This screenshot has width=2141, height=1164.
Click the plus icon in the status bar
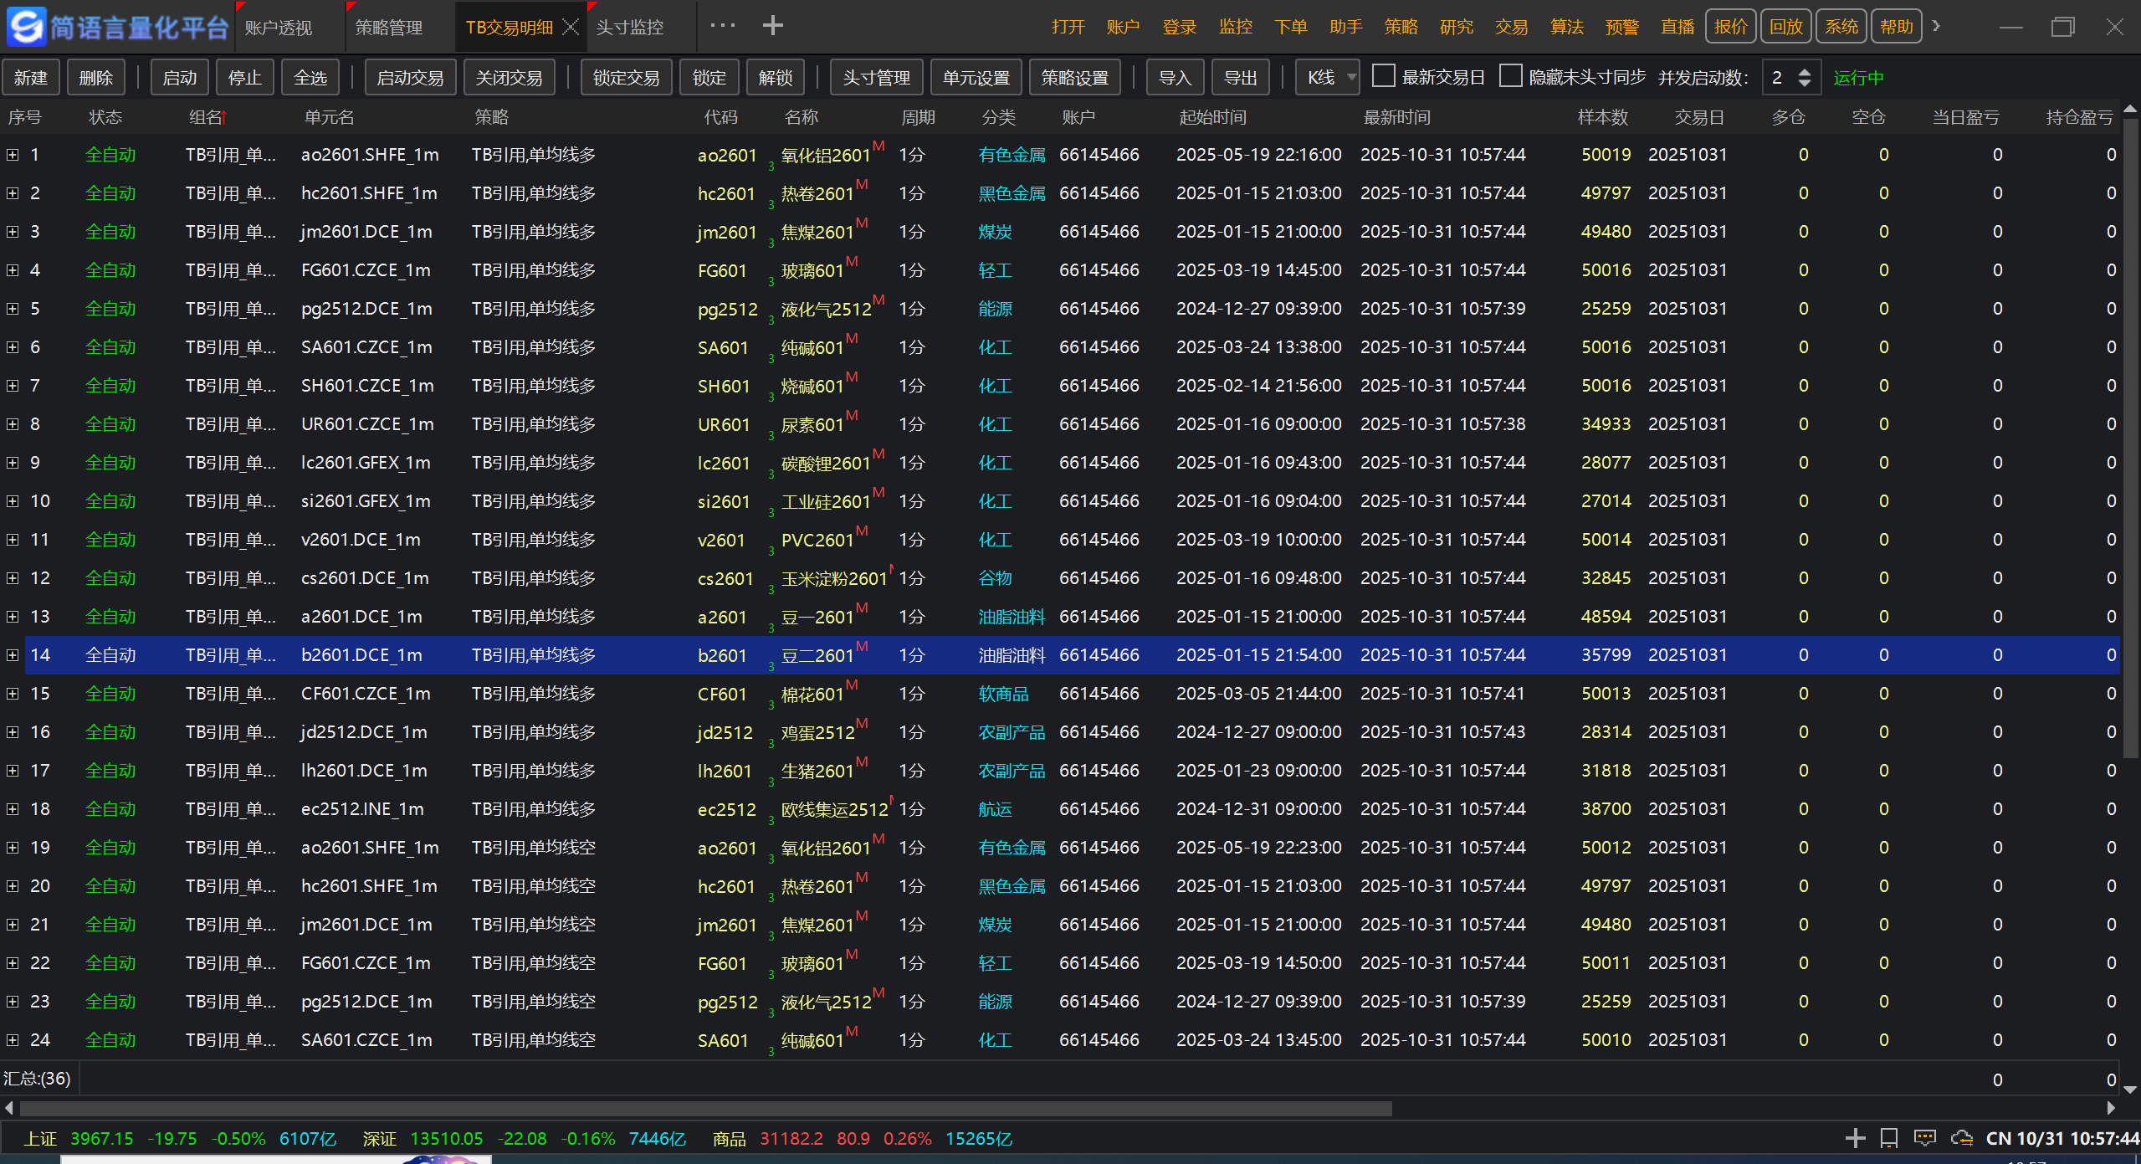pyautogui.click(x=1855, y=1138)
